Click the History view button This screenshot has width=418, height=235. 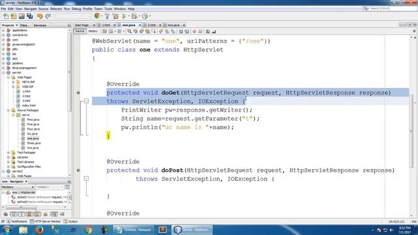pyautogui.click(x=93, y=31)
